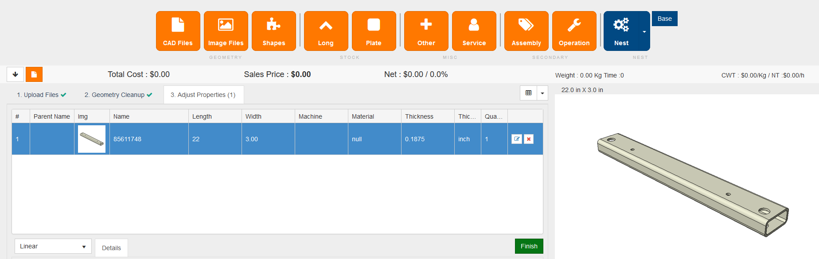This screenshot has width=819, height=259.
Task: Expand the Nest dropdown arrow
Action: [x=644, y=31]
